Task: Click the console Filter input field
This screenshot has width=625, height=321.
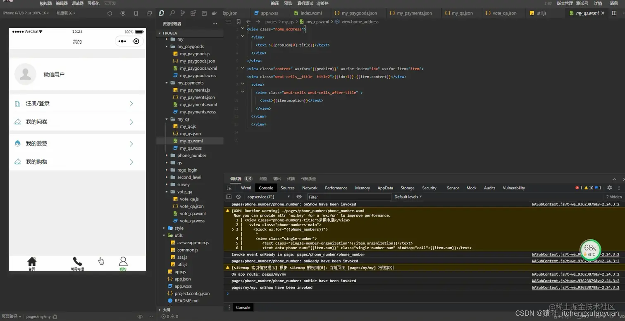Action: (x=349, y=197)
